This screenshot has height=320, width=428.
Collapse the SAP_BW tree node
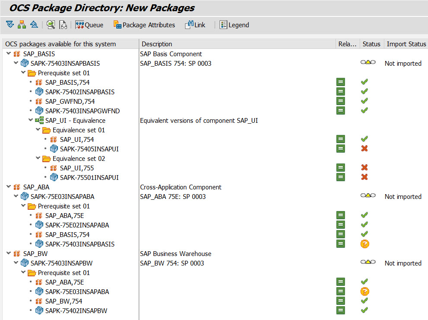point(8,253)
